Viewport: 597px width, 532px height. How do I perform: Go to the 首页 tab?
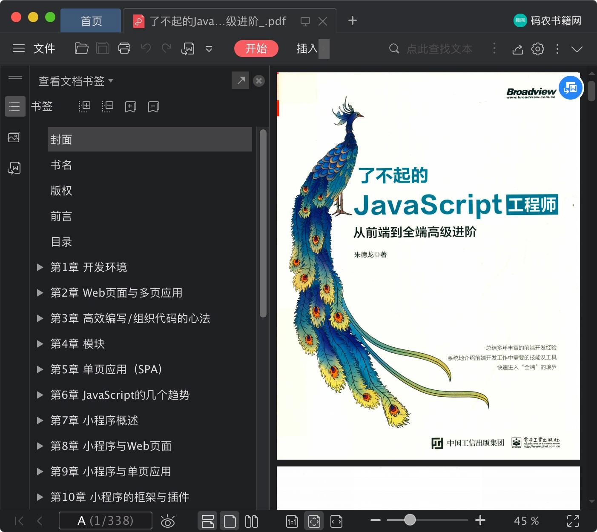click(x=91, y=21)
